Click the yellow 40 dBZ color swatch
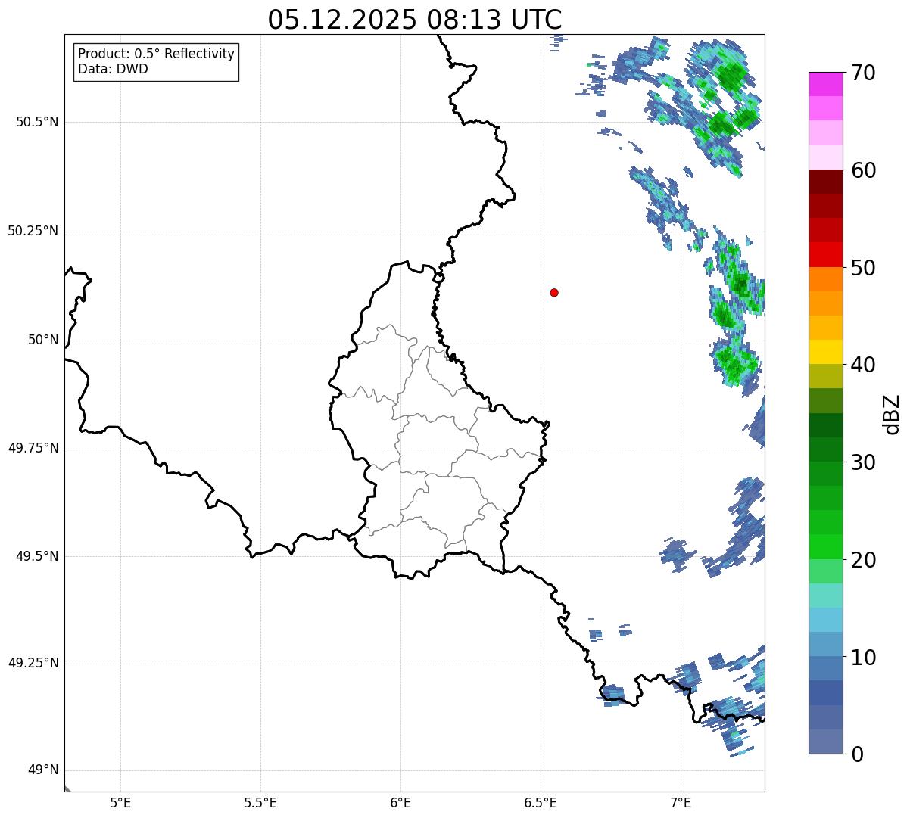 (827, 352)
